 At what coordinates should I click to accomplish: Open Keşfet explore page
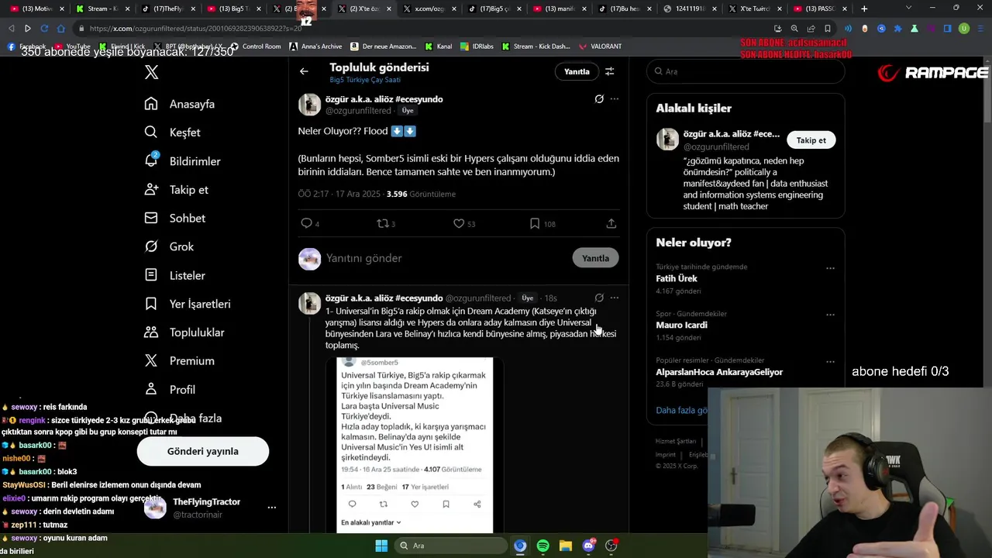[x=173, y=133]
